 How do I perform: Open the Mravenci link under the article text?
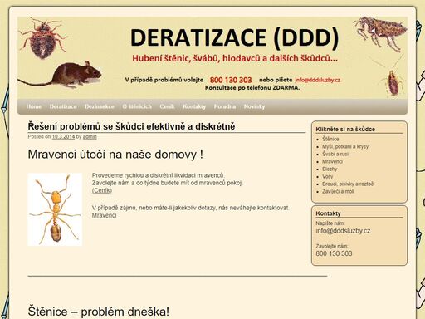pyautogui.click(x=104, y=215)
